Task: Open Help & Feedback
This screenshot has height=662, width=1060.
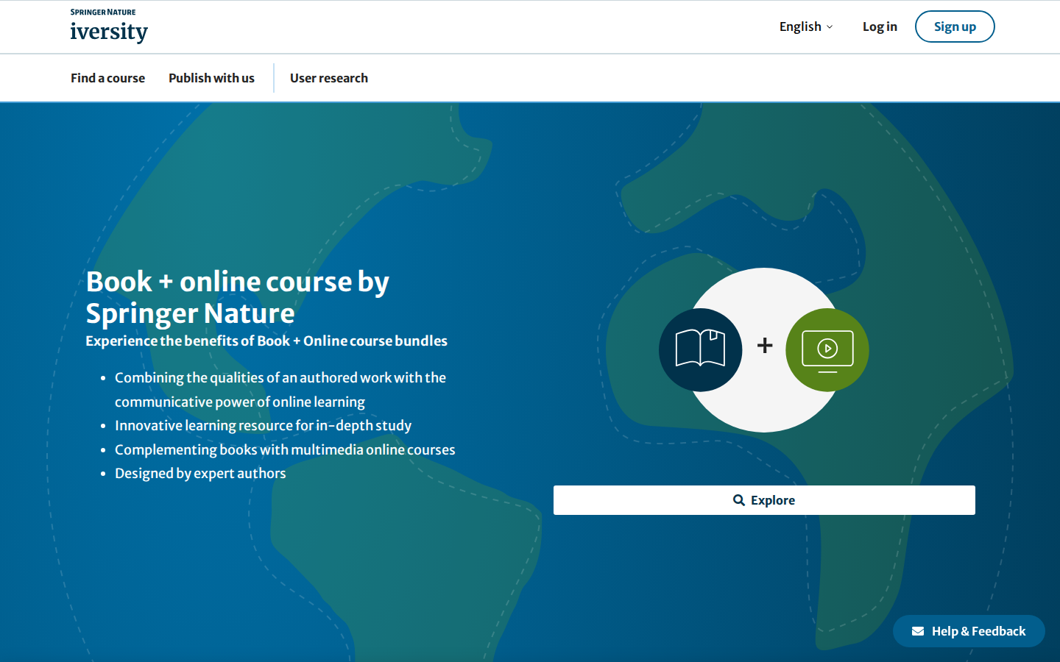Action: (969, 631)
